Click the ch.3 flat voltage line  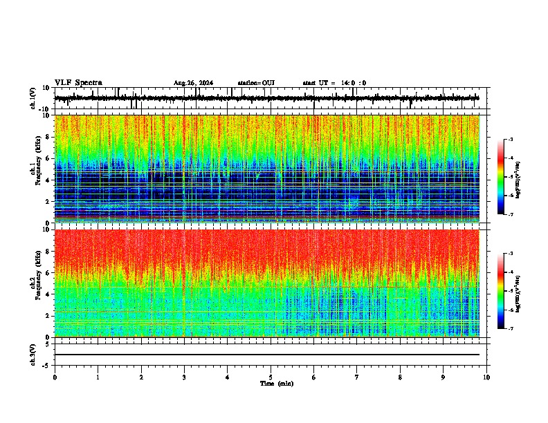(267, 355)
